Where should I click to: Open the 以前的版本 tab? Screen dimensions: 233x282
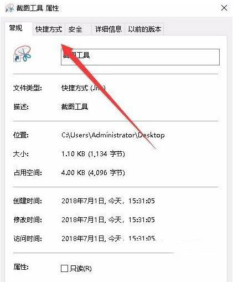tap(144, 29)
